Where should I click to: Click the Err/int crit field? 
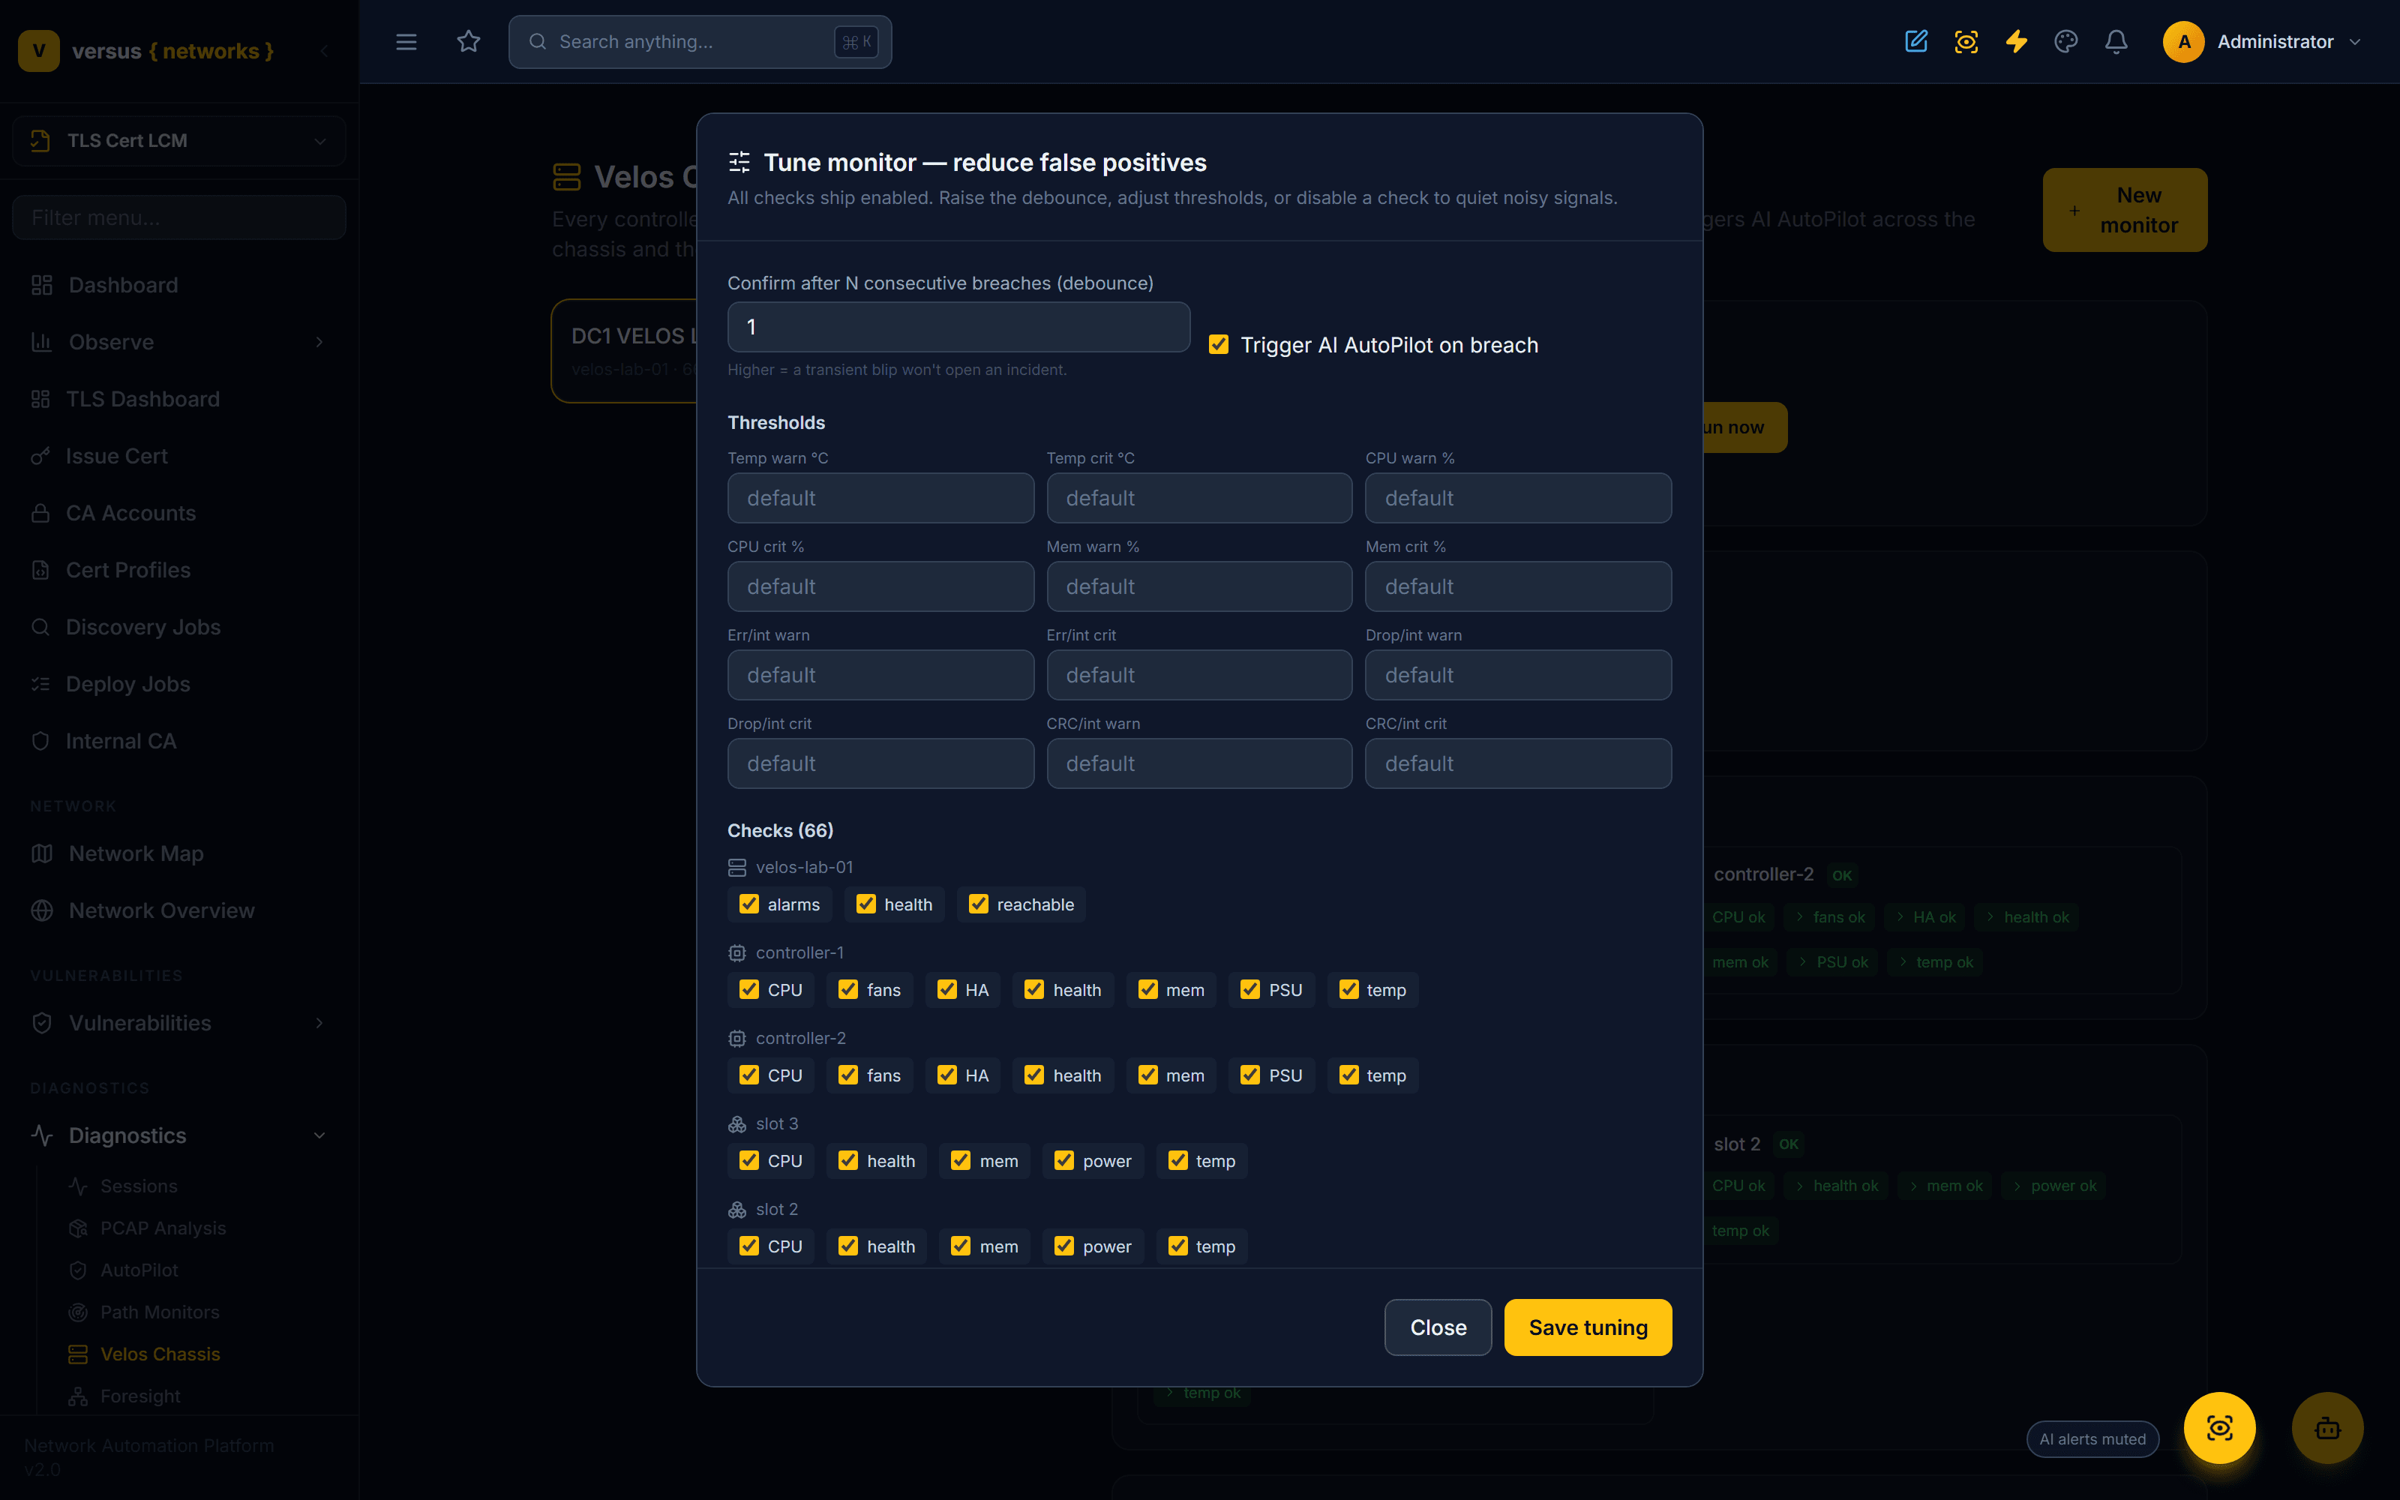coord(1199,674)
